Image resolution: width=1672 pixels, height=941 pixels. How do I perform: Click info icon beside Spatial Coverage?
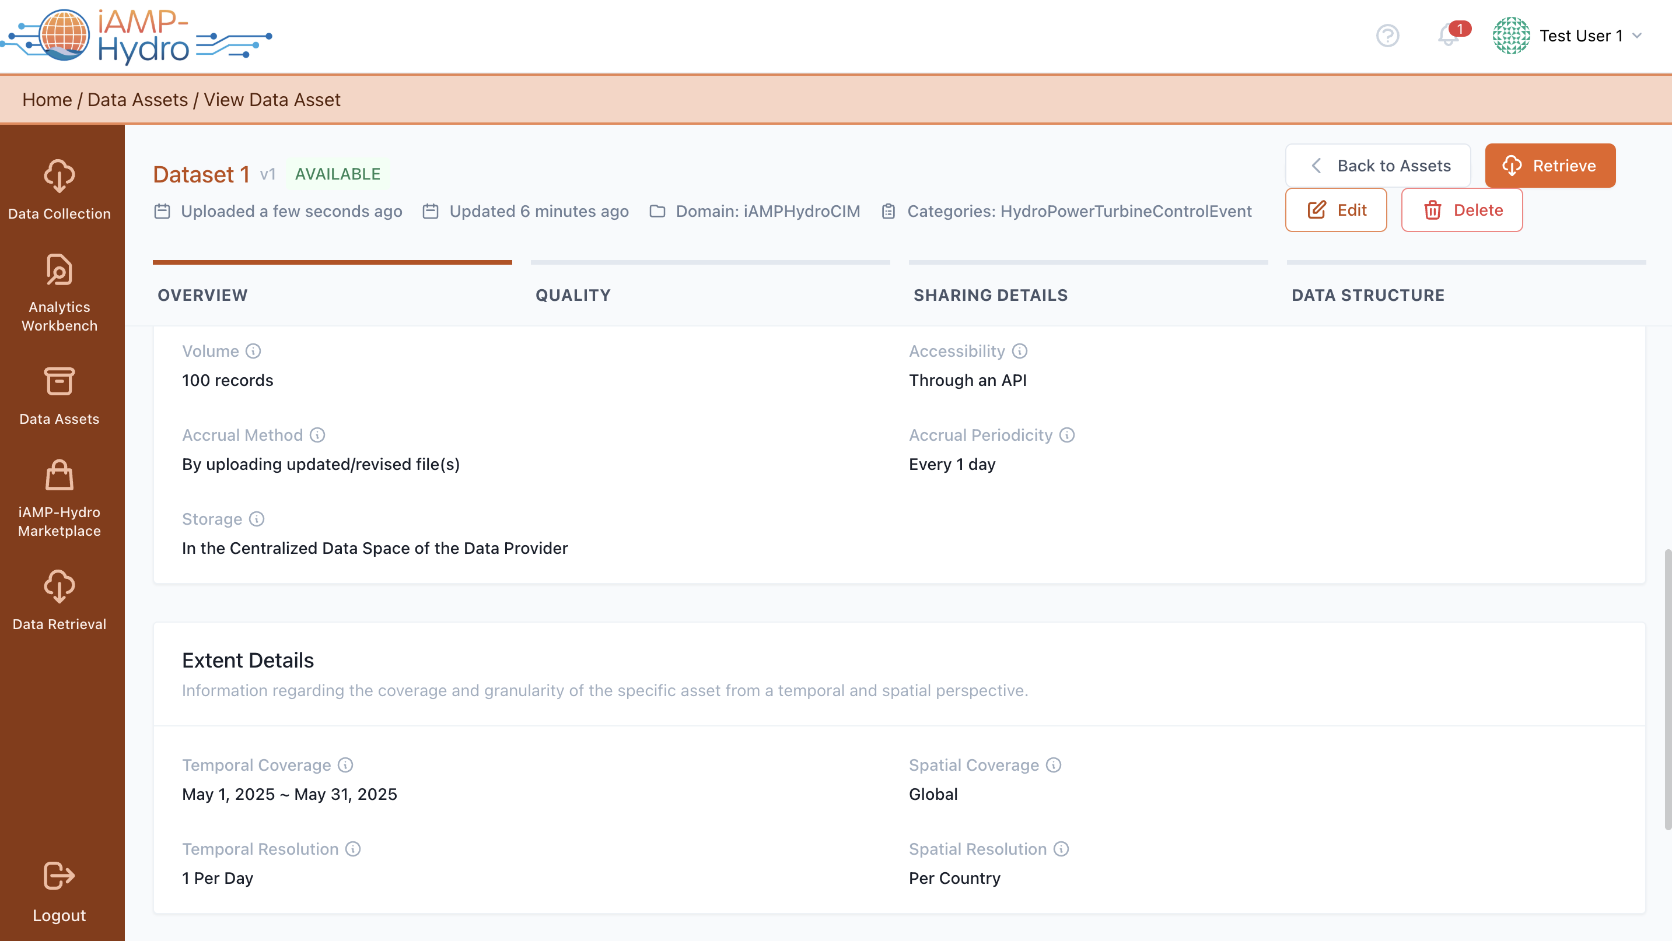(1054, 766)
